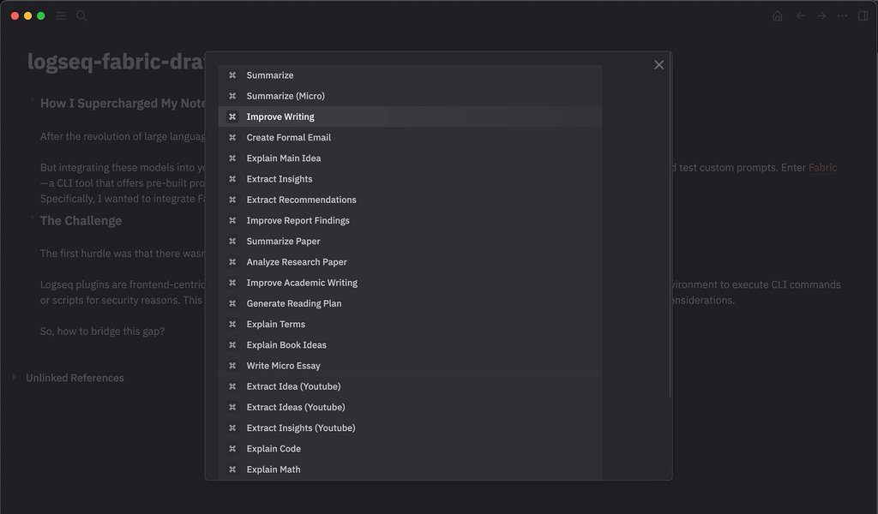Click command icon beside Improve Report Findings
The width and height of the screenshot is (878, 514).
coord(232,220)
